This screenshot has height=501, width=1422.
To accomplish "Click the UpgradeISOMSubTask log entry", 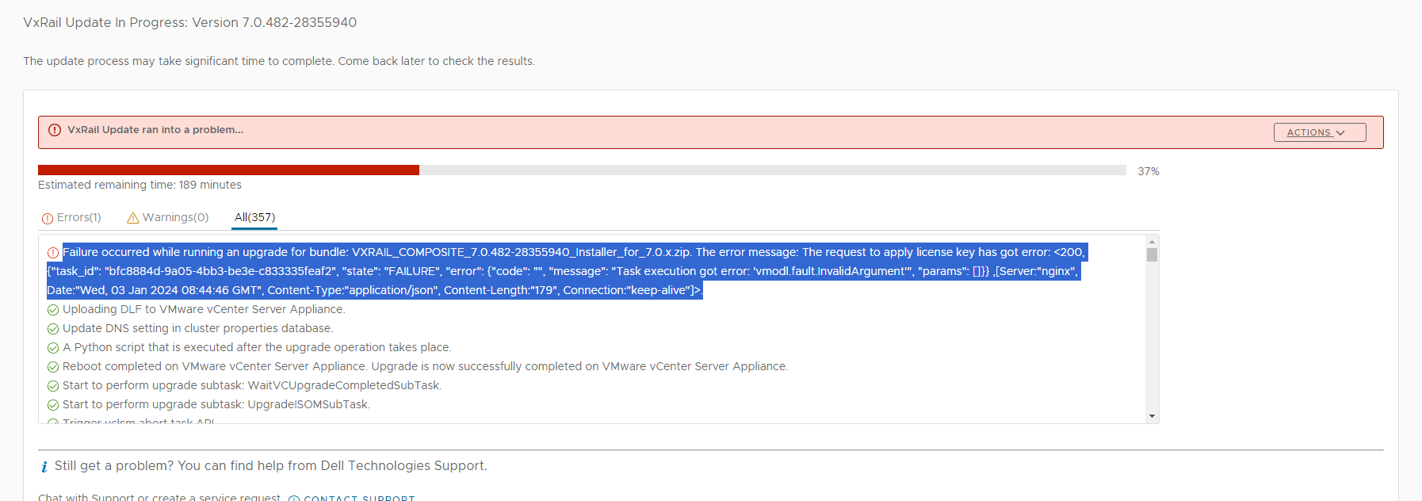I will [x=216, y=404].
